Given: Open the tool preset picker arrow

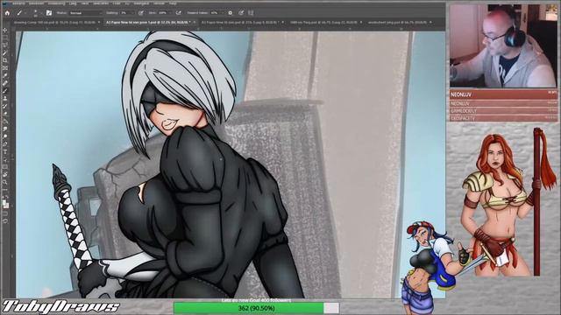Looking at the screenshot, I should (25, 13).
